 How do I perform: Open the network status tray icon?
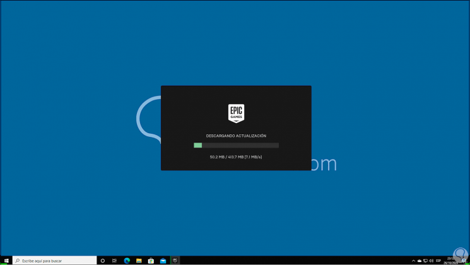tap(425, 261)
